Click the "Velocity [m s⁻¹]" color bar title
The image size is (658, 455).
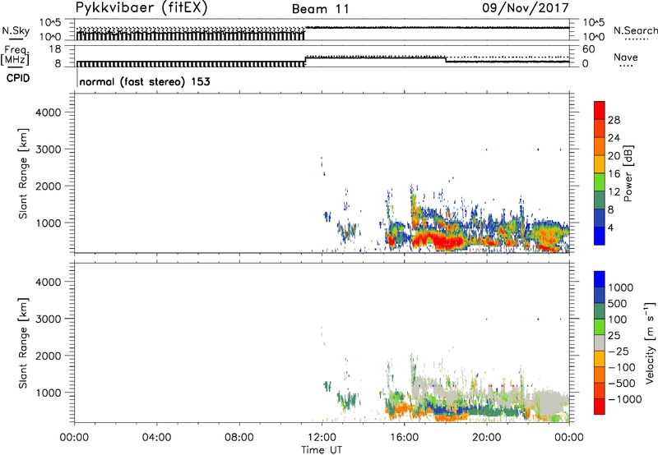pos(651,342)
